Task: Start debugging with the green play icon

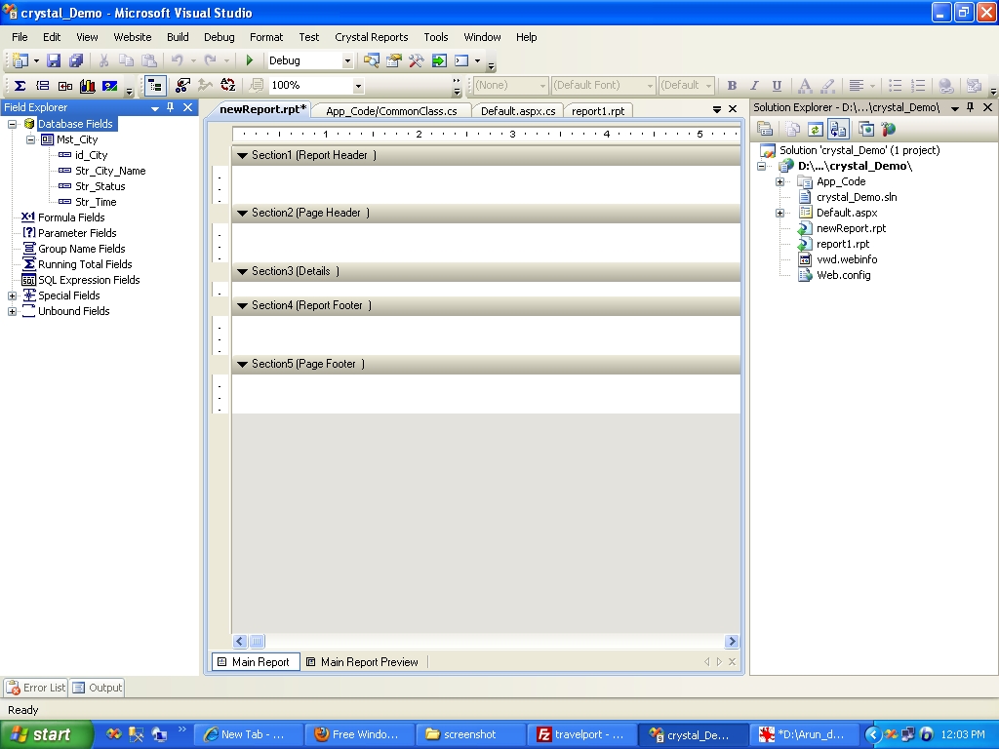Action: (249, 59)
